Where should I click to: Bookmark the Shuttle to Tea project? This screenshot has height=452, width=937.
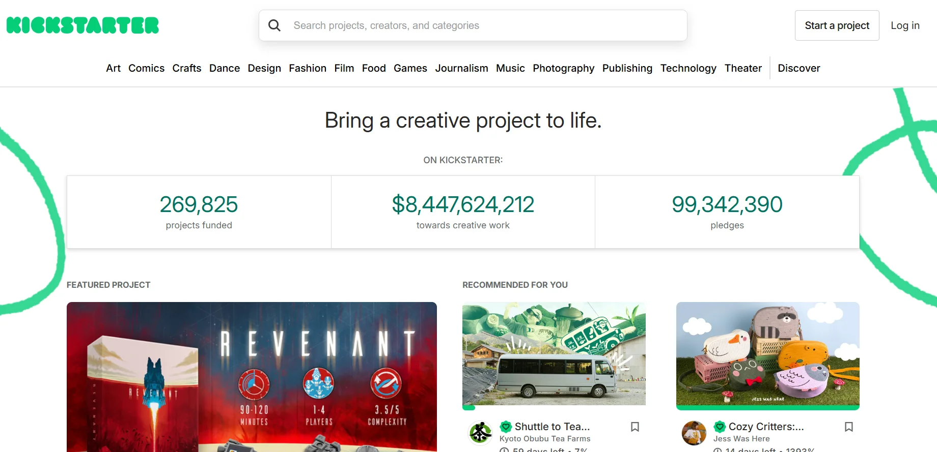point(635,427)
